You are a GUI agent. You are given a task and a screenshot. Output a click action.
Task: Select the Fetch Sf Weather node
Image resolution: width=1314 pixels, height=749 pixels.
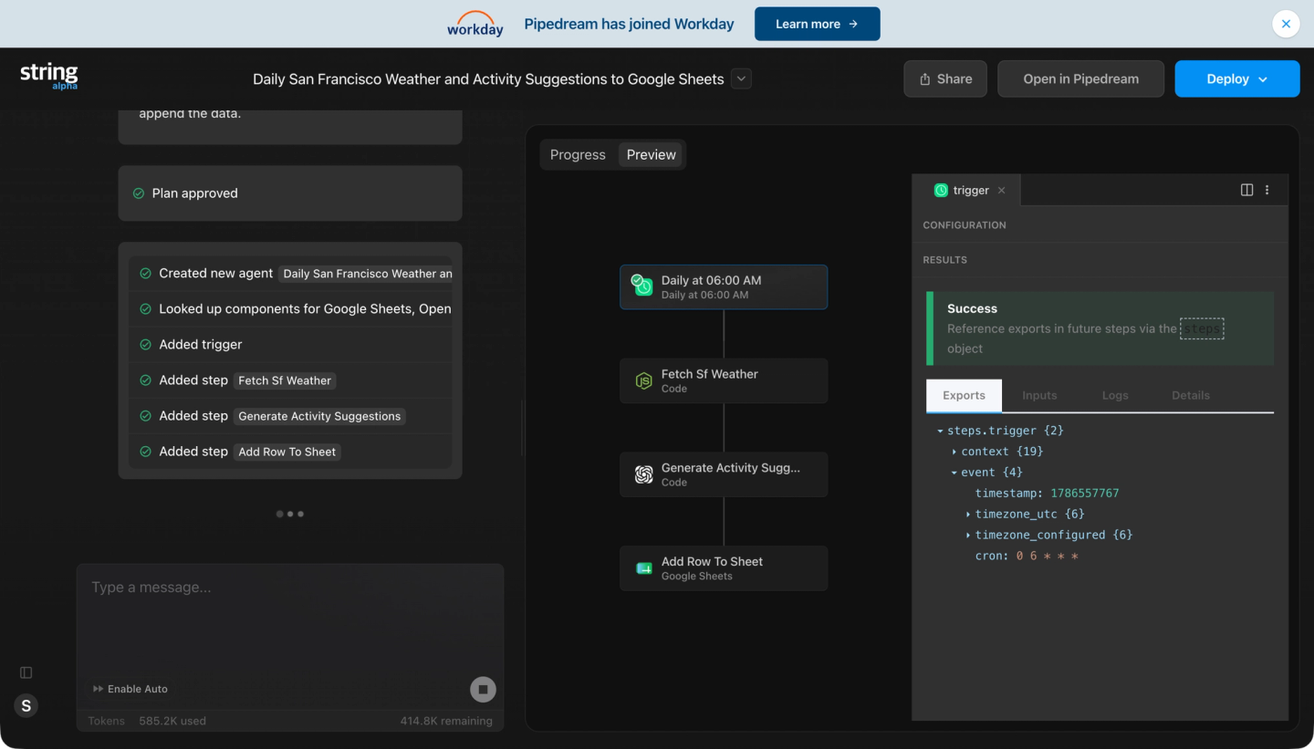[x=724, y=380]
